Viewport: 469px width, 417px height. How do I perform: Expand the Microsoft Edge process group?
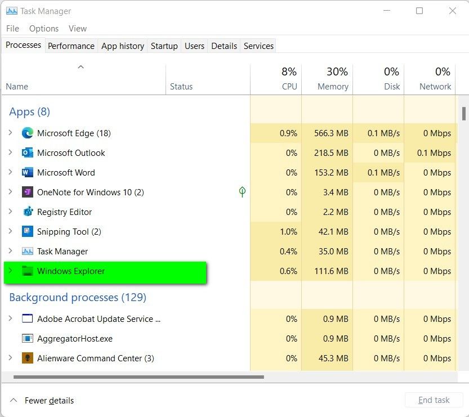tap(10, 133)
